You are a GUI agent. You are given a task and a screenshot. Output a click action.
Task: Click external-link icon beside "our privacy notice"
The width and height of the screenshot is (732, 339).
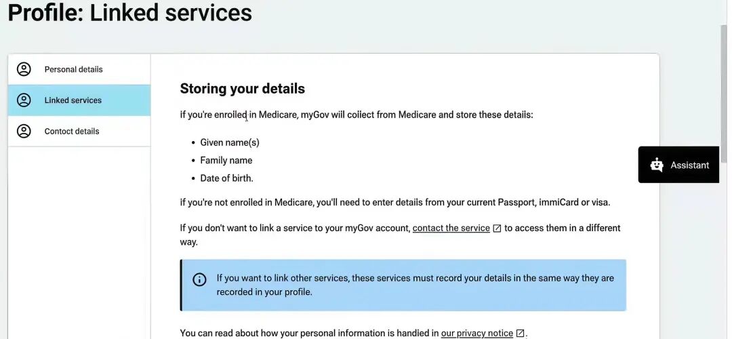pyautogui.click(x=520, y=333)
